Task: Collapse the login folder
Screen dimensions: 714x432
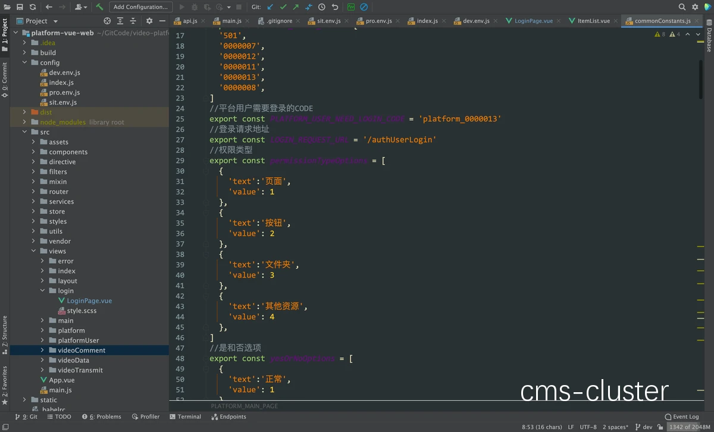Action: click(x=43, y=291)
